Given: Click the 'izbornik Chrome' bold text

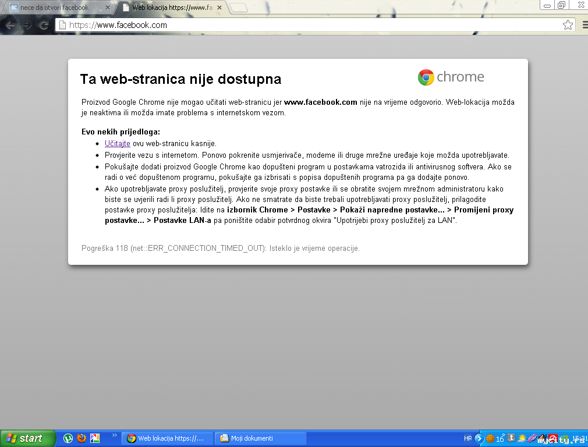Looking at the screenshot, I should coord(257,210).
